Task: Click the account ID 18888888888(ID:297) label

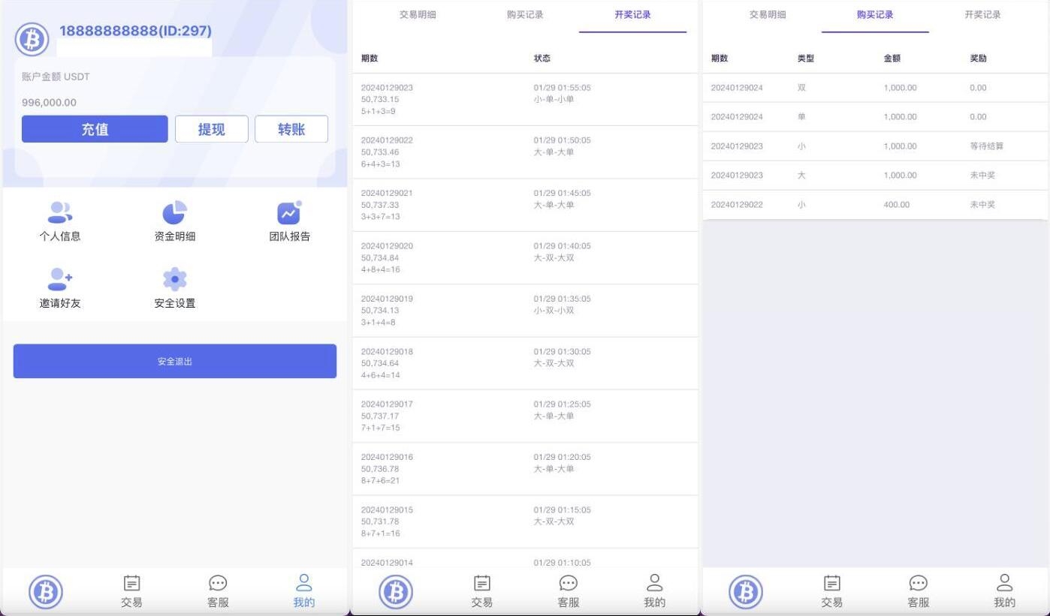Action: pyautogui.click(x=135, y=31)
